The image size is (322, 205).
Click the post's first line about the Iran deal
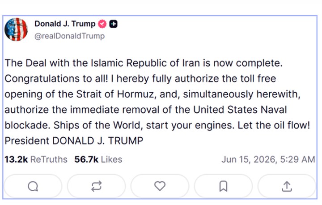click(x=144, y=63)
